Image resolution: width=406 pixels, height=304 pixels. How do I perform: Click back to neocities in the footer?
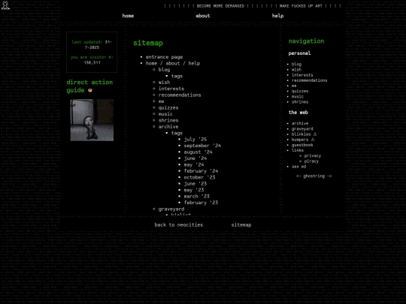pyautogui.click(x=179, y=225)
